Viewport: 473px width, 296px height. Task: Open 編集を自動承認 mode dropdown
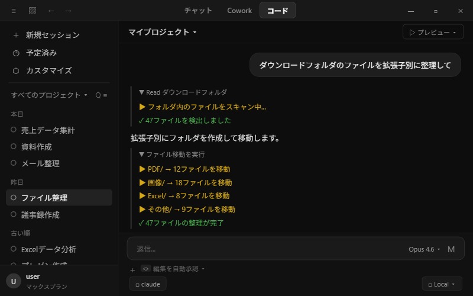pyautogui.click(x=179, y=269)
